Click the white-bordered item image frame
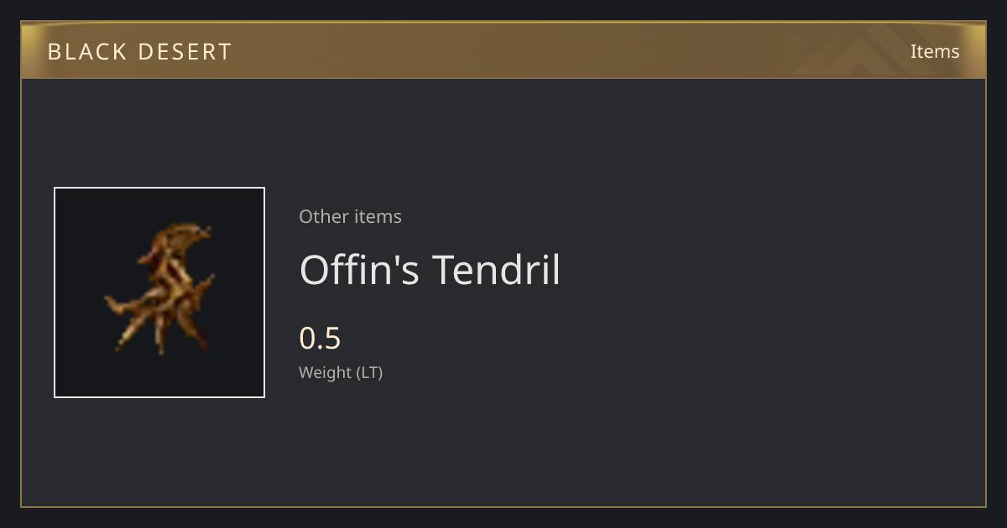 click(159, 292)
